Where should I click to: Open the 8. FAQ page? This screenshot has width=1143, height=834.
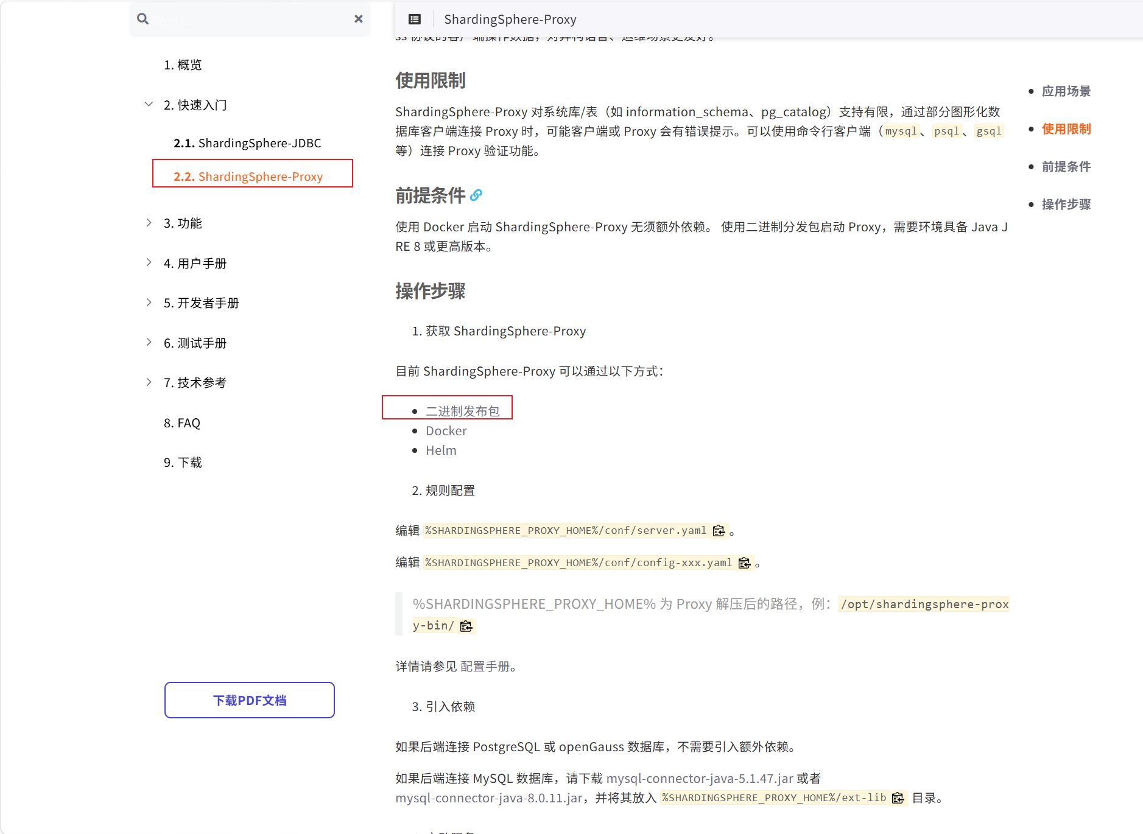coord(182,423)
